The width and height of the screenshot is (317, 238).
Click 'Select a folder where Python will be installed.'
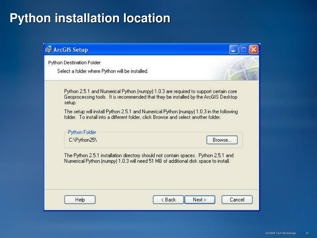coord(102,71)
